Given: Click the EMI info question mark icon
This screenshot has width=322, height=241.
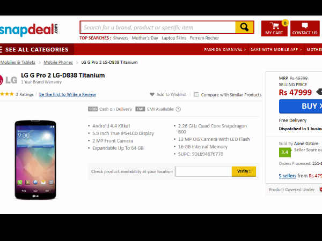Looking at the screenshot, I should pos(178,109).
